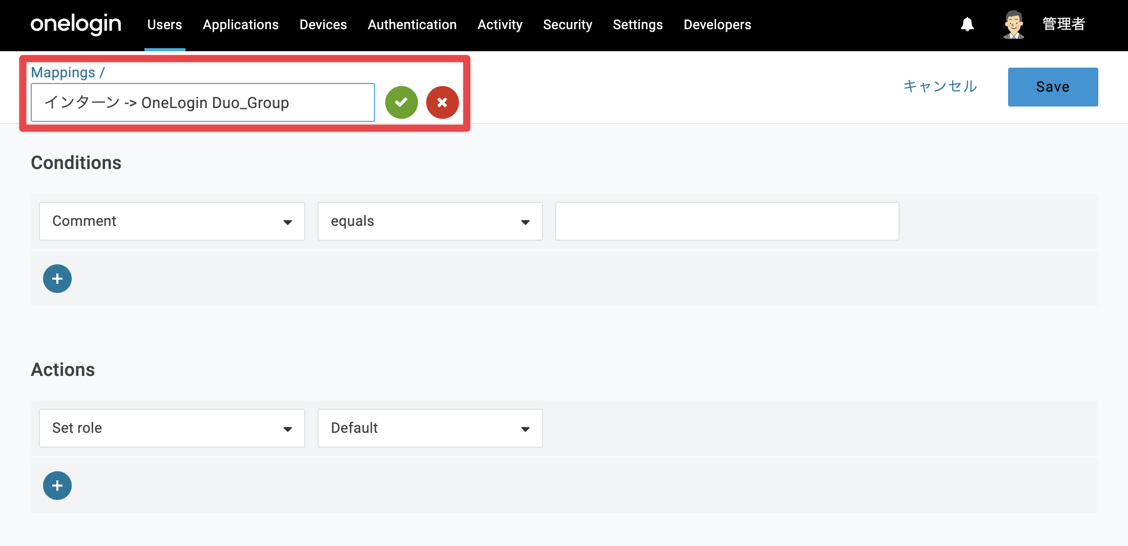Add a new action with plus button
The height and width of the screenshot is (546, 1128).
click(57, 486)
